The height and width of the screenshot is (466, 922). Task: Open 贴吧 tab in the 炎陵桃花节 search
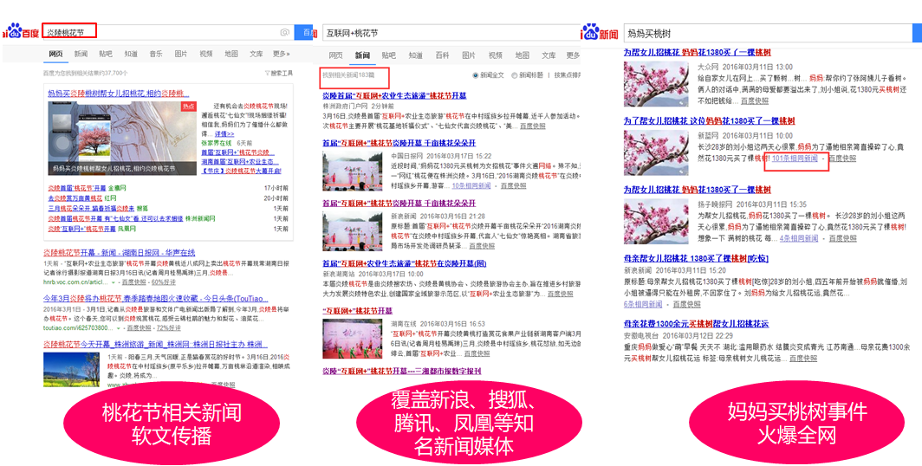coord(106,54)
